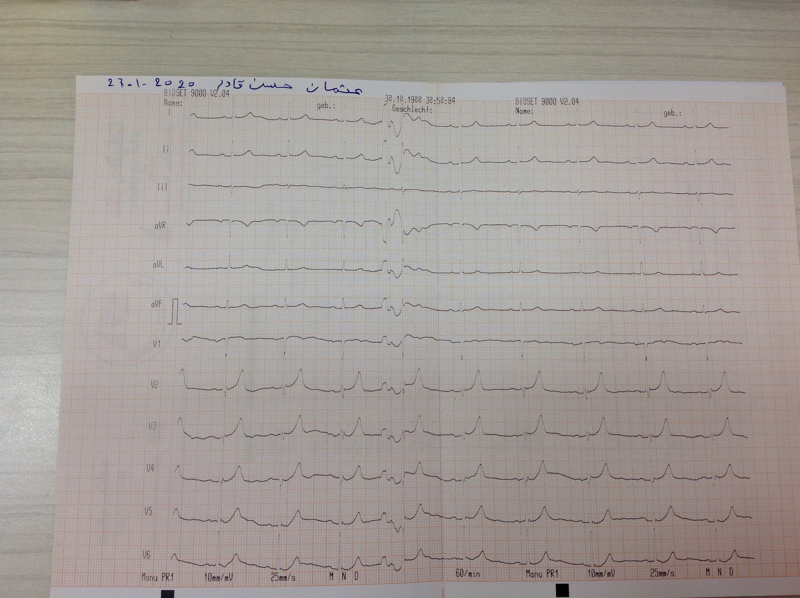Click the V4 lead label
The width and height of the screenshot is (800, 598).
tap(150, 468)
